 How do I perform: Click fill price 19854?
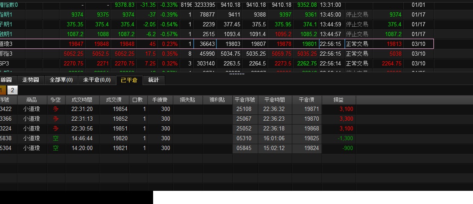[120, 109]
